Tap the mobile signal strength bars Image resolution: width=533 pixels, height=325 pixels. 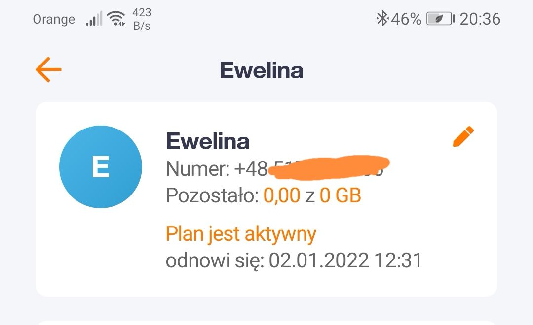[93, 18]
